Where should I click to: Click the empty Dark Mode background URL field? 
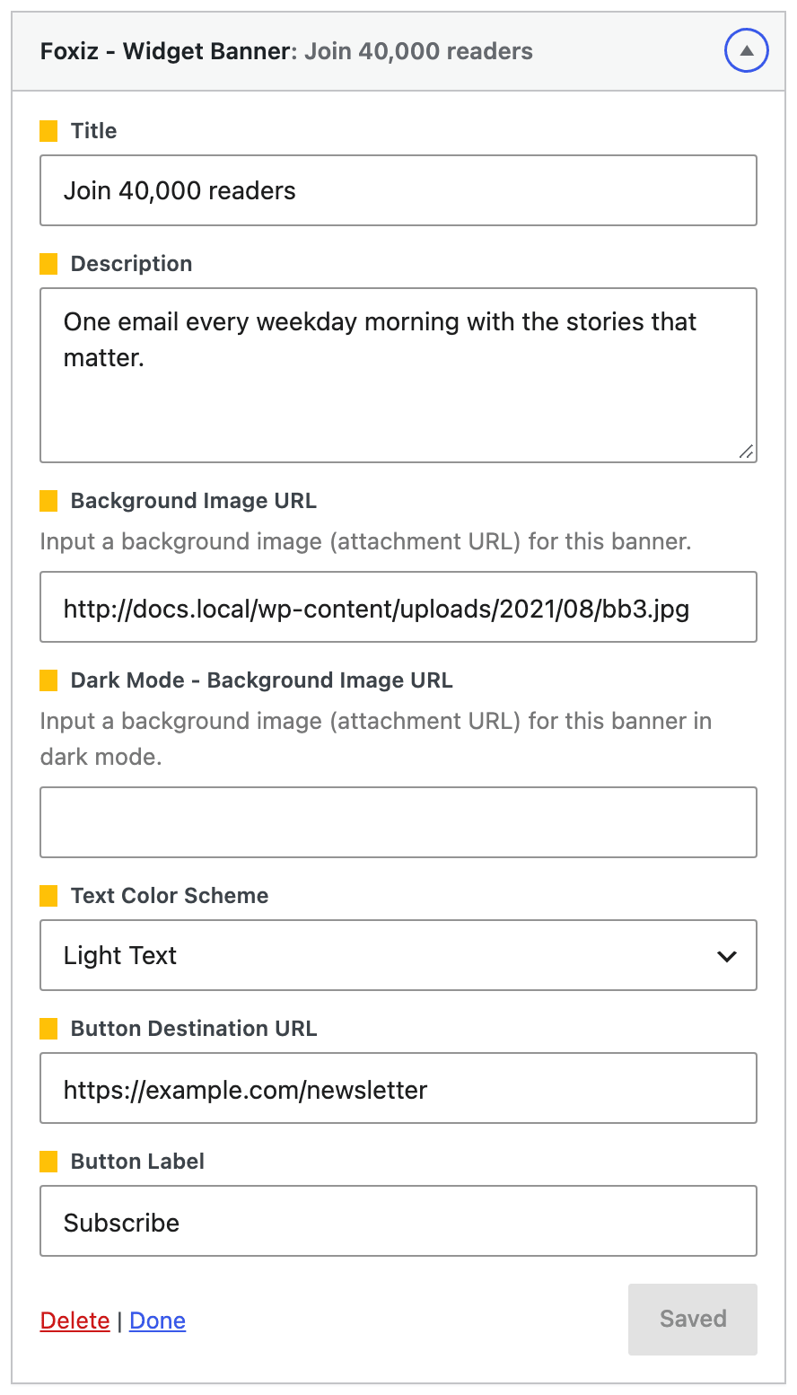click(398, 822)
